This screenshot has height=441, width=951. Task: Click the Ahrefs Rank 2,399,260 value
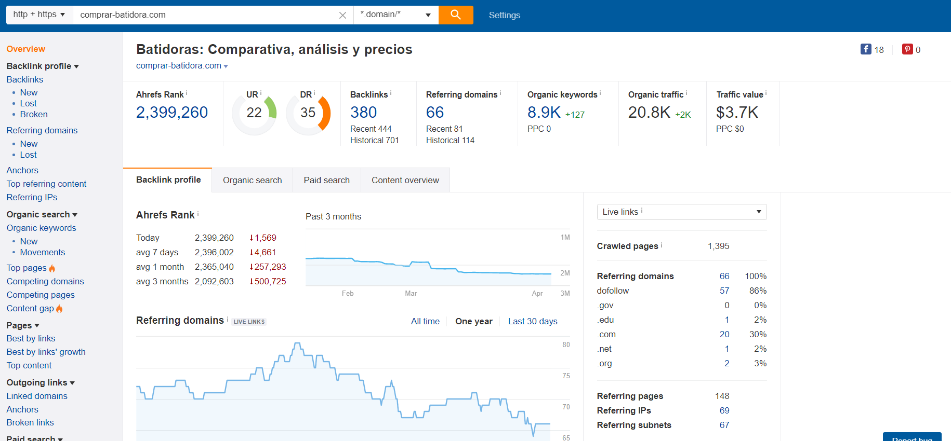pos(172,113)
